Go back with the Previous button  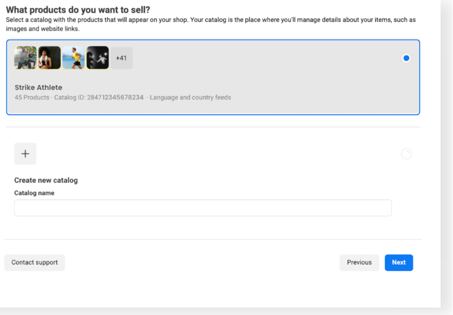(x=359, y=262)
